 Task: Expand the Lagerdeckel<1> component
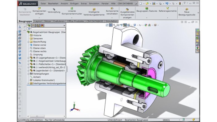(28, 71)
